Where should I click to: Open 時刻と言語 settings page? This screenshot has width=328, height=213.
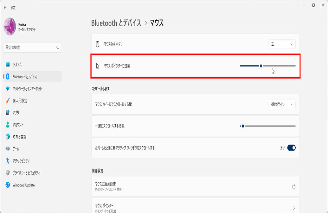point(19,137)
